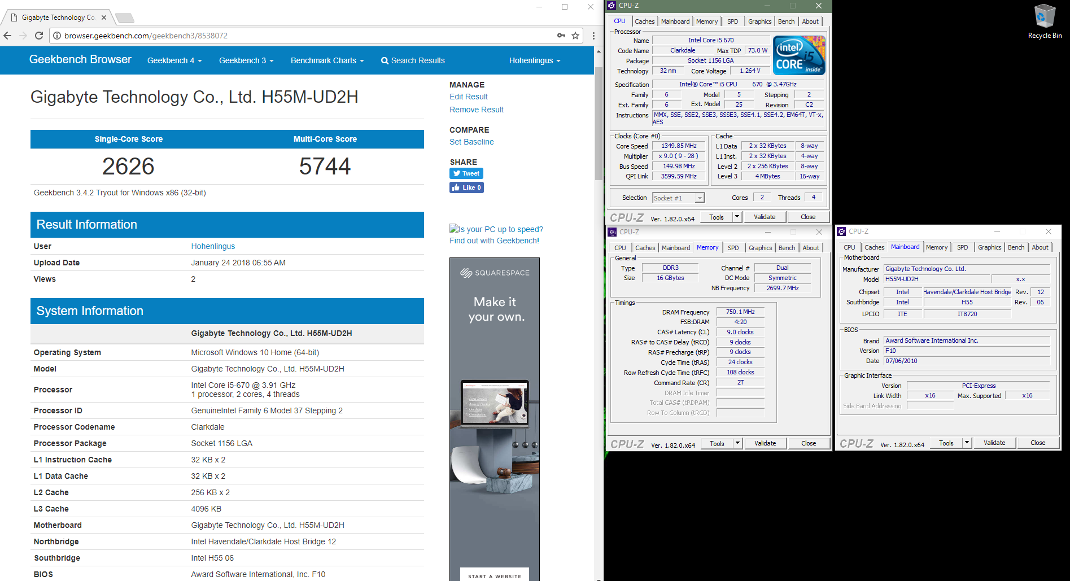Image resolution: width=1070 pixels, height=581 pixels.
Task: Click the Geekbench Browser brand link
Action: point(80,59)
